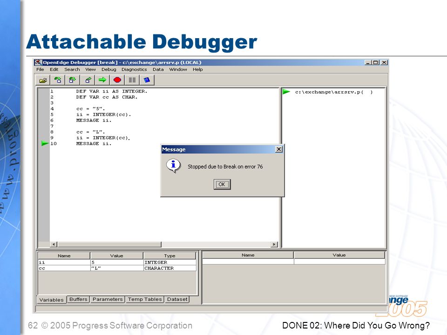Switch to the Buffers tab
This screenshot has width=447, height=335.
(78, 299)
